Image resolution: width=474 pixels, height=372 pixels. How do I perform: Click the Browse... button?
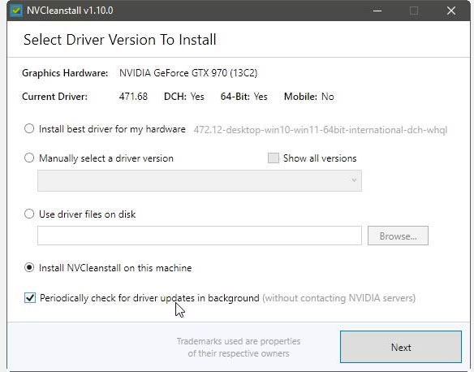pyautogui.click(x=398, y=236)
